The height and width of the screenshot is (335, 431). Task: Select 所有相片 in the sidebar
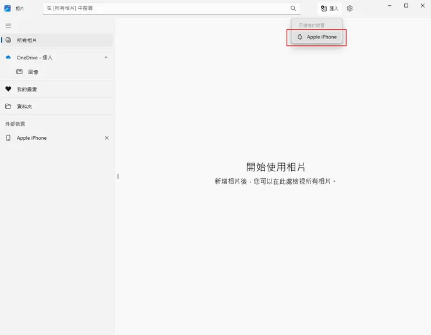(x=57, y=40)
